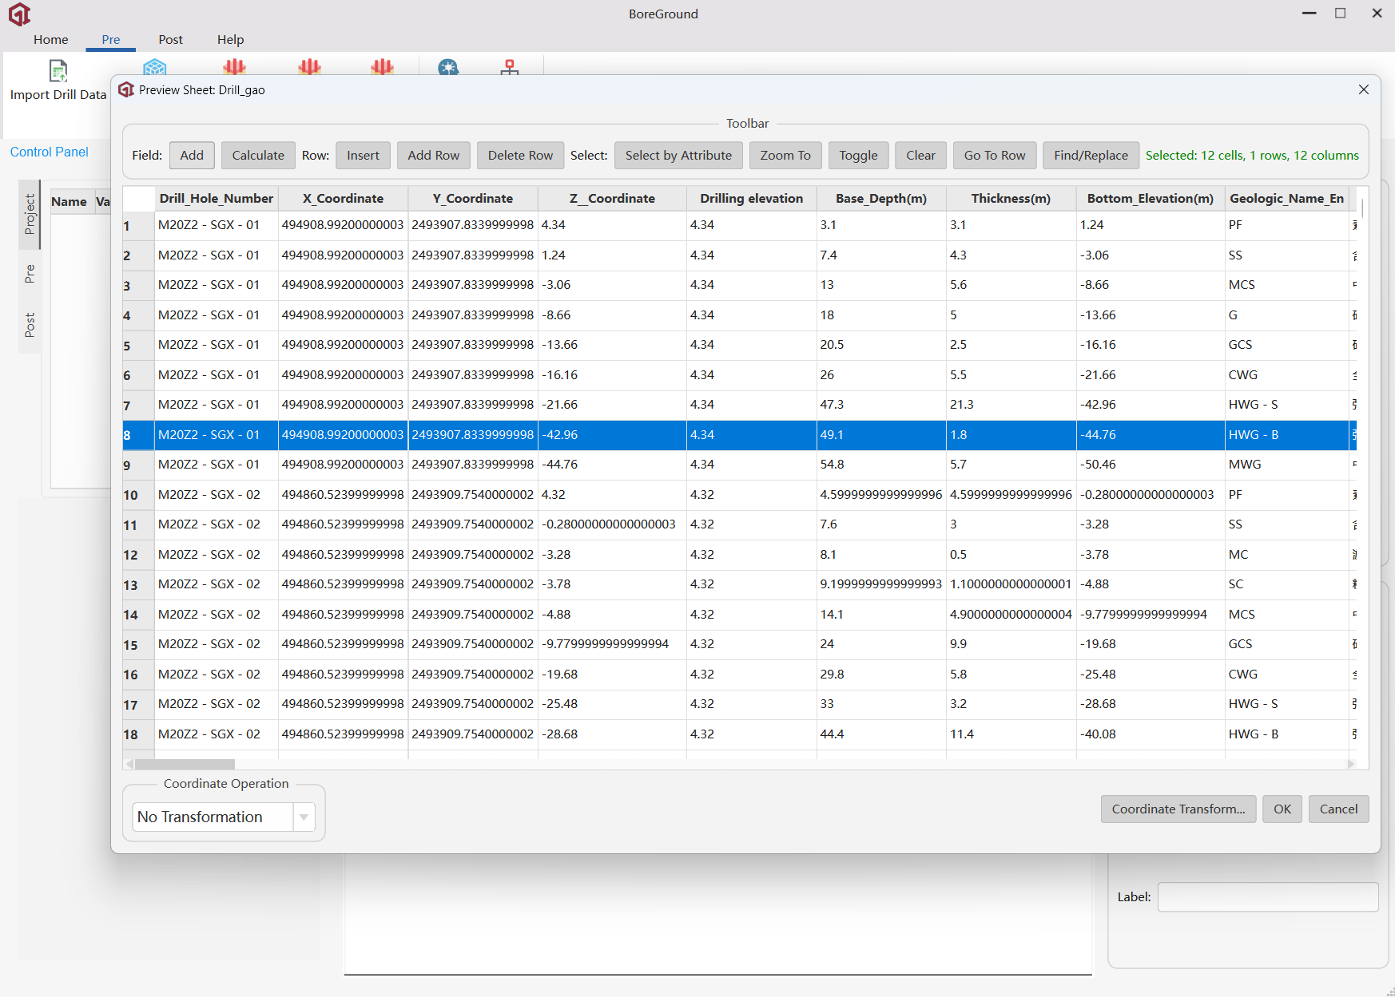Click the red hierarchy diagram ribbon icon
This screenshot has height=997, width=1395.
click(510, 67)
